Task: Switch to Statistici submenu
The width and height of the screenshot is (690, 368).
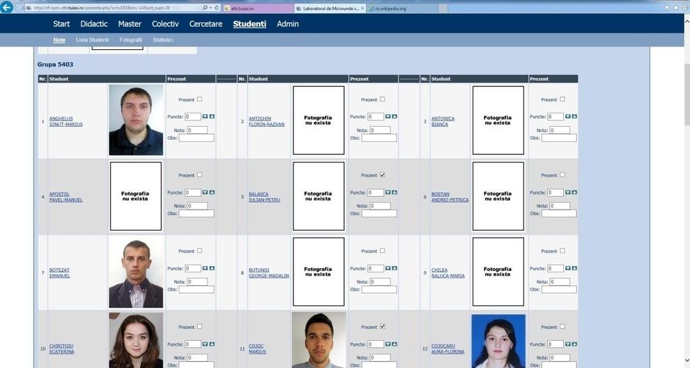Action: (163, 40)
